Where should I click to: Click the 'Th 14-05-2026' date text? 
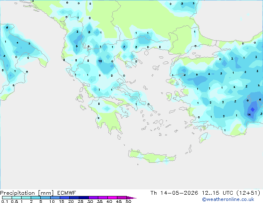[174, 193]
